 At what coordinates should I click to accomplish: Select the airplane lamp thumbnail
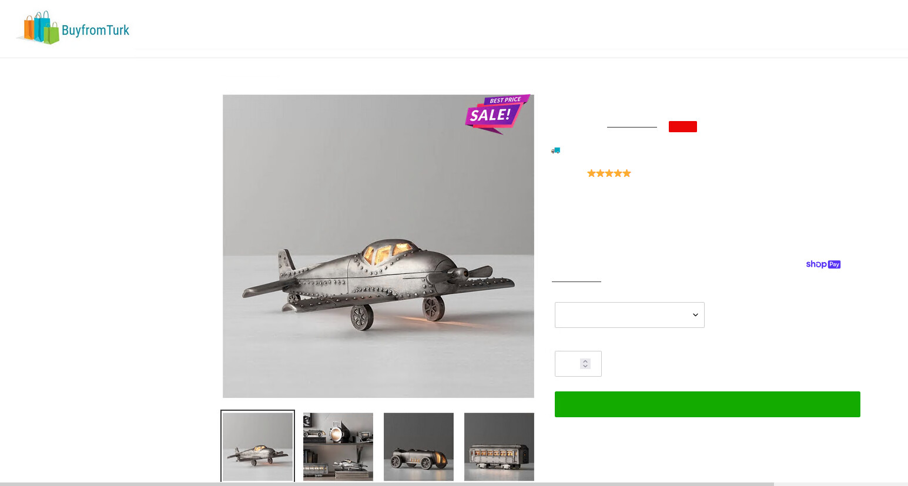tap(257, 447)
